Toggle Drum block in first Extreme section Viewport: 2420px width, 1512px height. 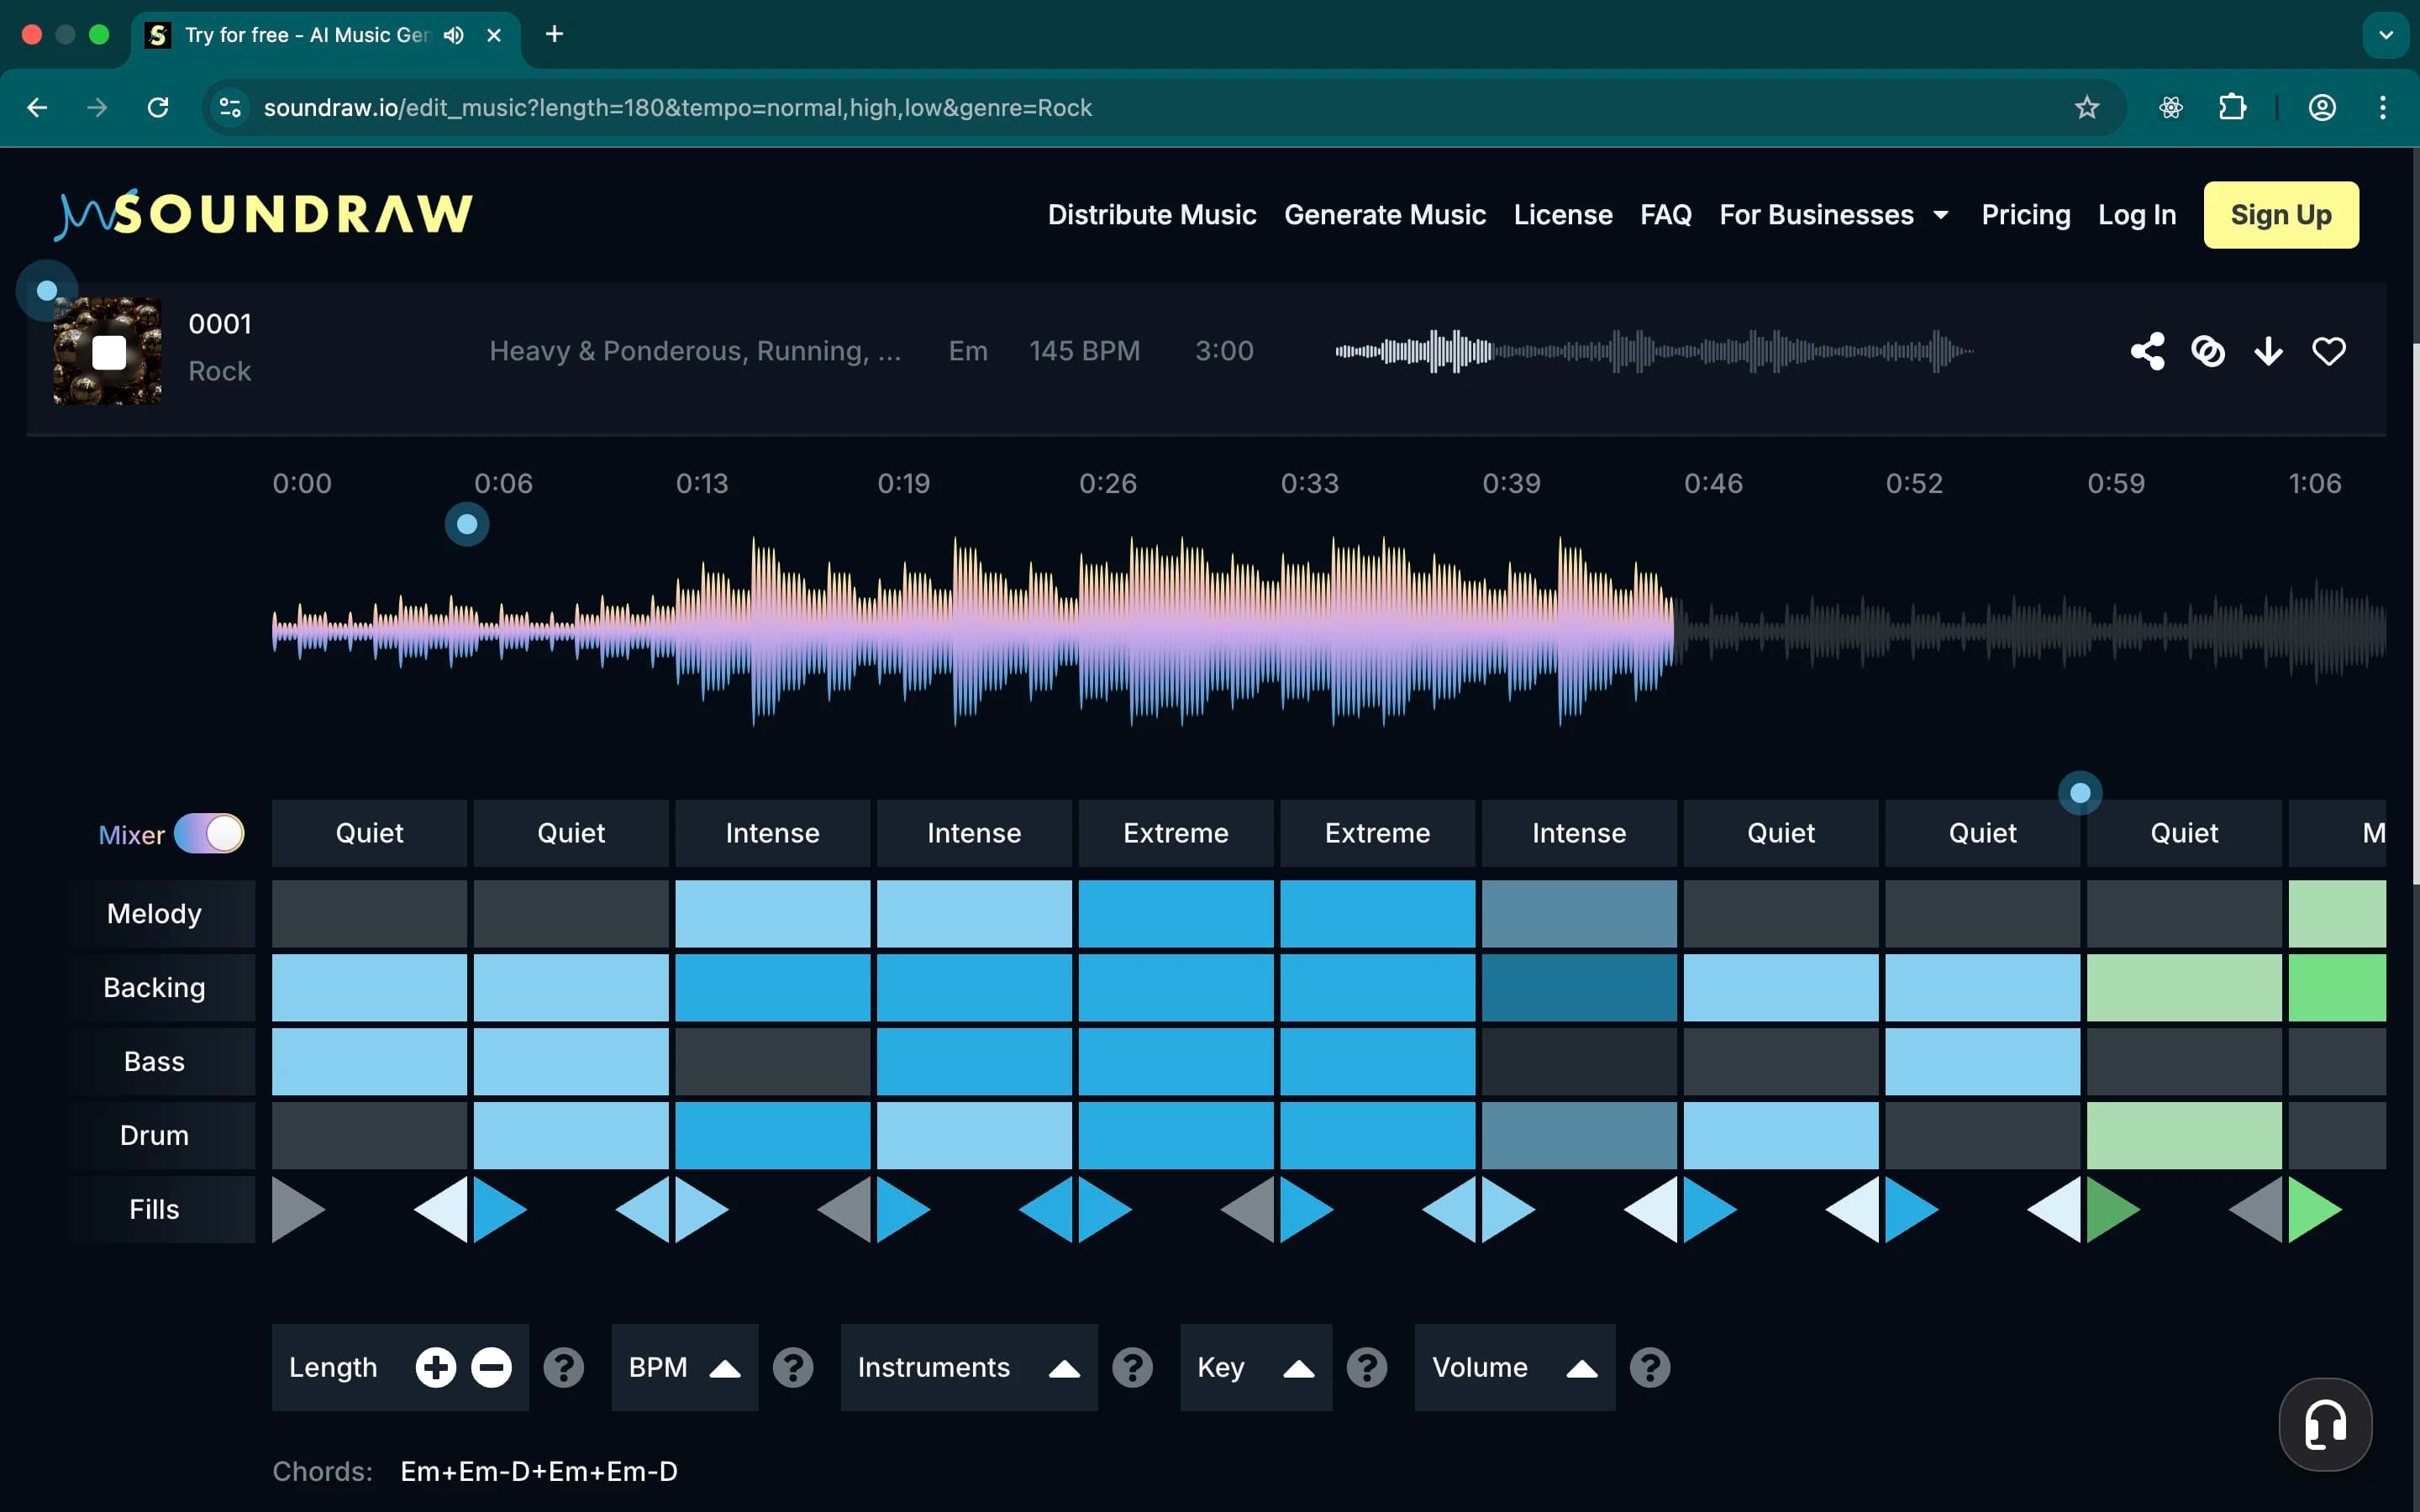click(x=1176, y=1135)
